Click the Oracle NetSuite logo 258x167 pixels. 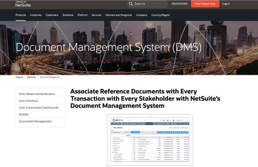click(23, 4)
